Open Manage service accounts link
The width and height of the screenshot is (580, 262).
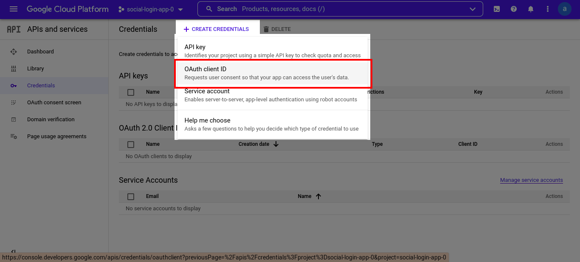(532, 180)
